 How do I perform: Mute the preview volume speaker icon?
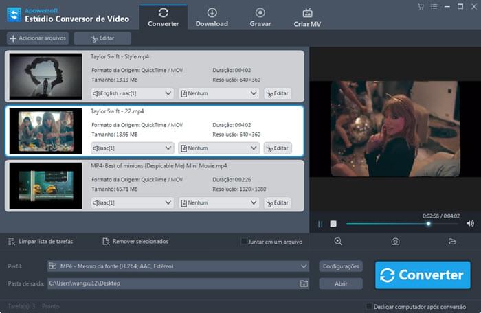(x=470, y=224)
